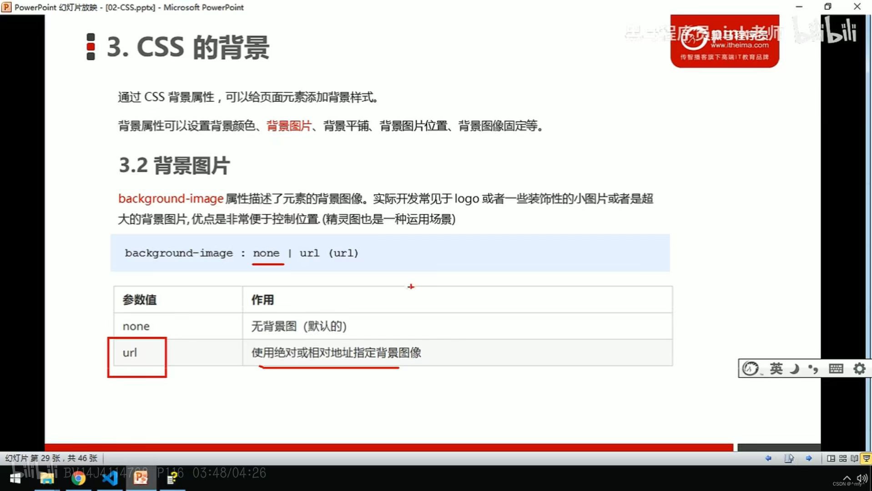The width and height of the screenshot is (872, 491).
Task: Open the volume control in system tray
Action: pyautogui.click(x=862, y=478)
